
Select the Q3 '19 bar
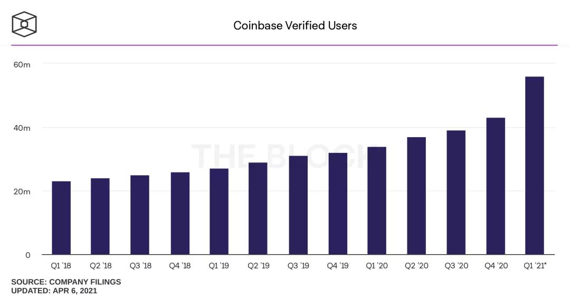tap(298, 205)
